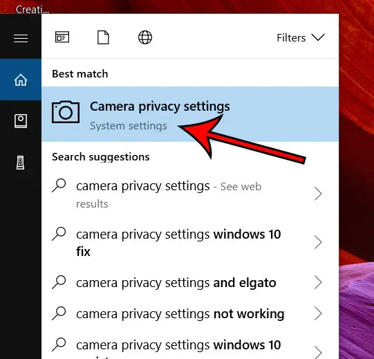The image size is (374, 359).
Task: Open the building/devices icon in the sidebar
Action: point(20,163)
